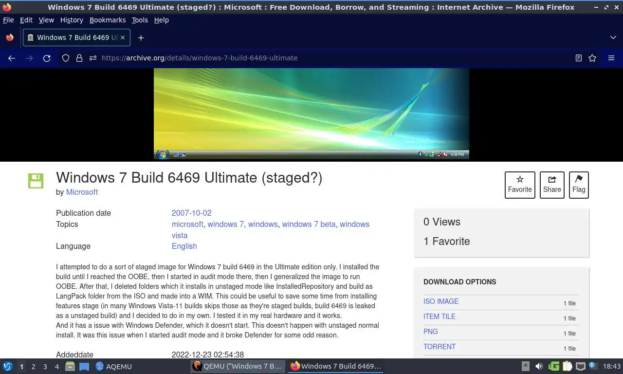Open the Help menu
The image size is (623, 374).
pos(161,20)
